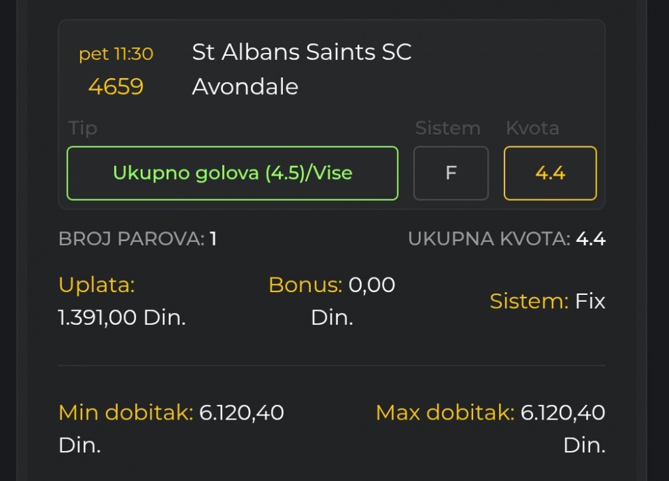Tap the Avondale team name
This screenshot has width=669, height=481.
tap(245, 86)
